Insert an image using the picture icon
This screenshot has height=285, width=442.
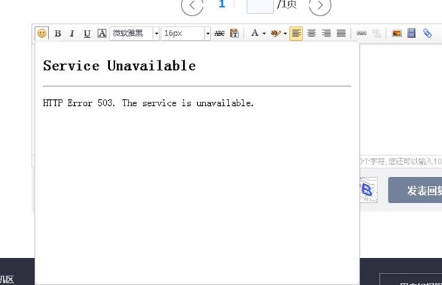[396, 33]
